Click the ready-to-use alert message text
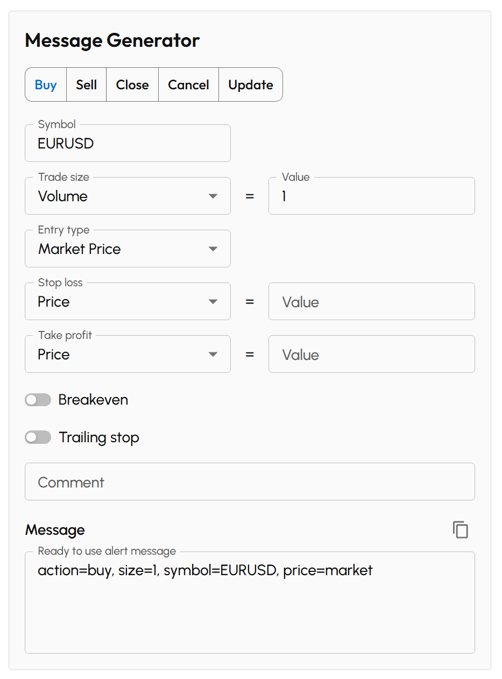The width and height of the screenshot is (502, 679). click(206, 570)
